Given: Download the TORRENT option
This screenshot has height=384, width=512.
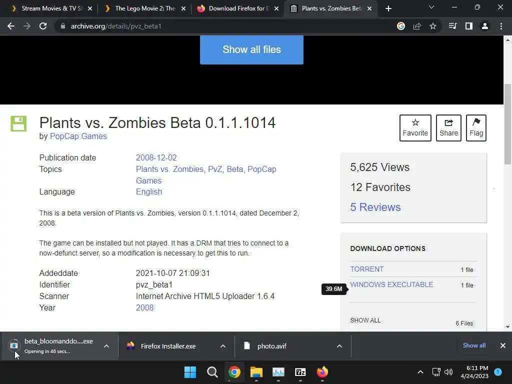Looking at the screenshot, I should [x=367, y=269].
